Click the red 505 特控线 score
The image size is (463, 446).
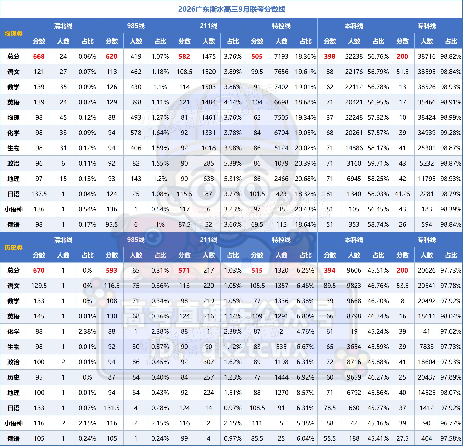257,57
